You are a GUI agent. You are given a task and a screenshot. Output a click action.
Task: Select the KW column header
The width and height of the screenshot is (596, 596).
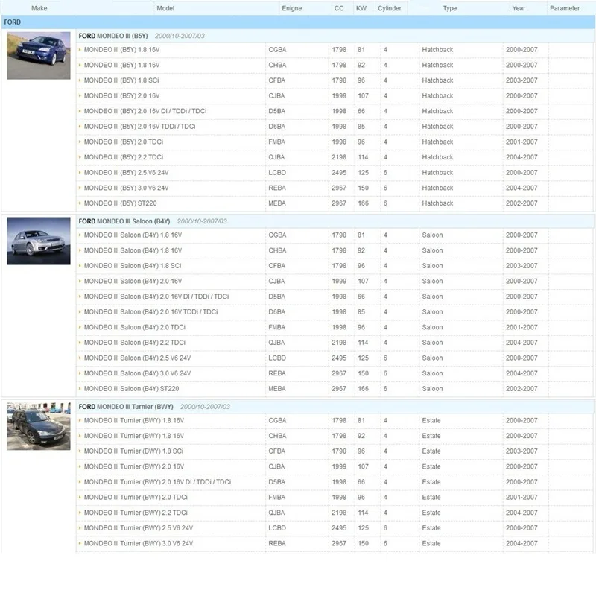[x=361, y=8]
